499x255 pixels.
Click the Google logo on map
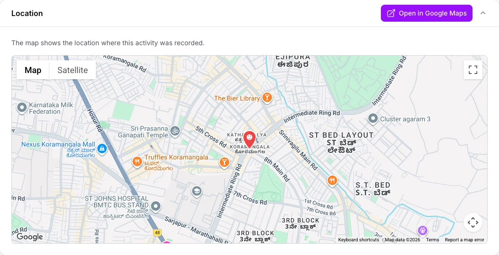pos(30,237)
